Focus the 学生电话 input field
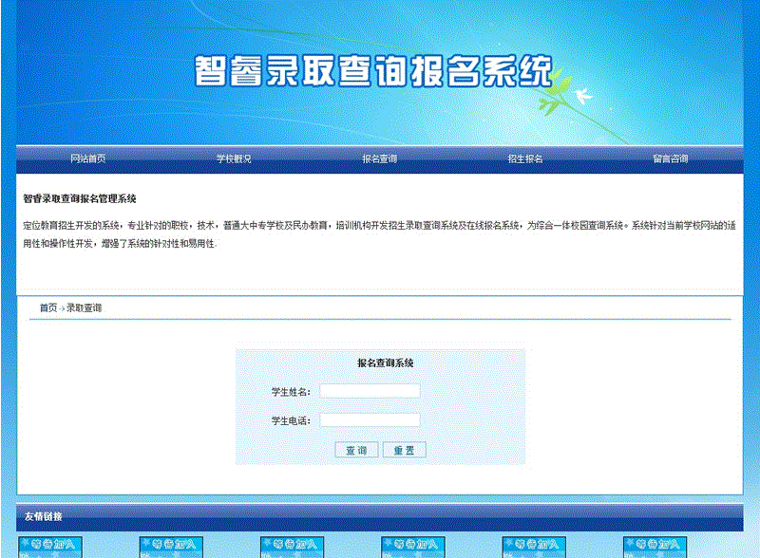Viewport: 760px width, 558px height. coord(370,419)
